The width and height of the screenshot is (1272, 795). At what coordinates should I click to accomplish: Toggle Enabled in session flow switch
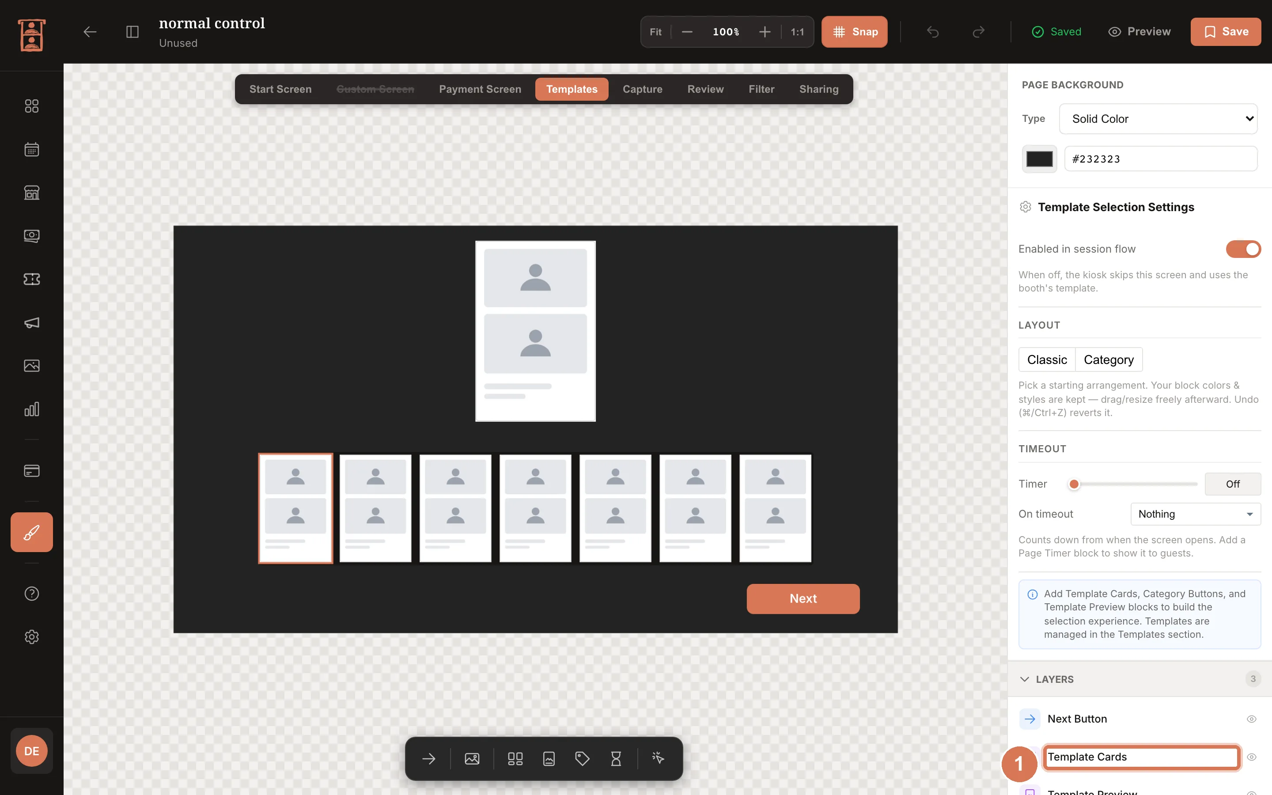1243,249
